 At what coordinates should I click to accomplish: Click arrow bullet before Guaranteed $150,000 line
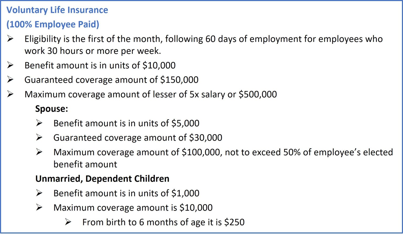click(x=10, y=80)
